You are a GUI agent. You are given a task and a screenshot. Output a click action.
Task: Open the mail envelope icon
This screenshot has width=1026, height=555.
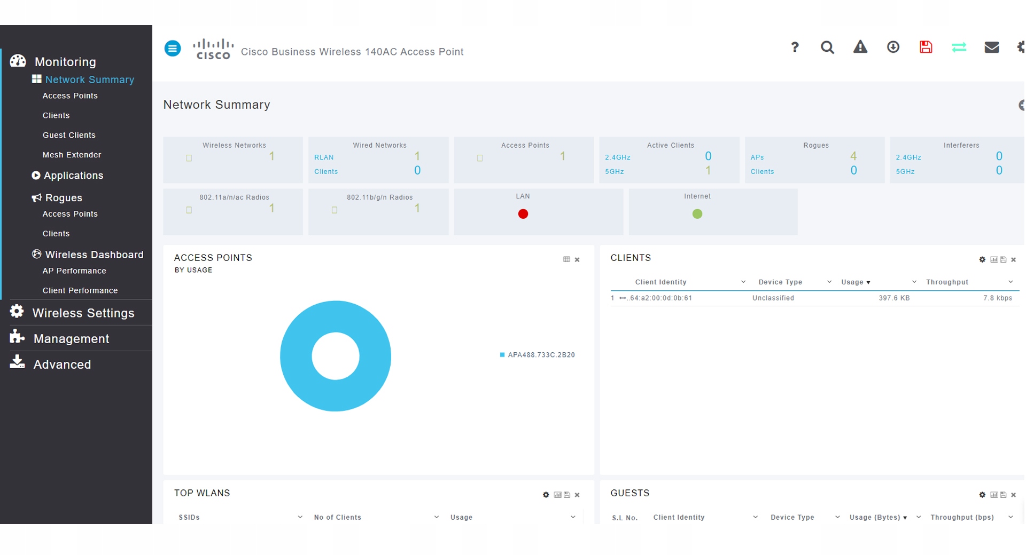pos(992,47)
